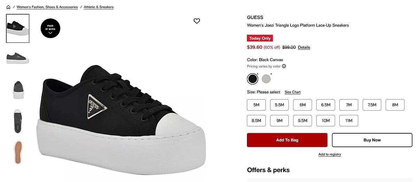Screen dimensions: 418x182
Task: View price Details link
Action: (304, 48)
